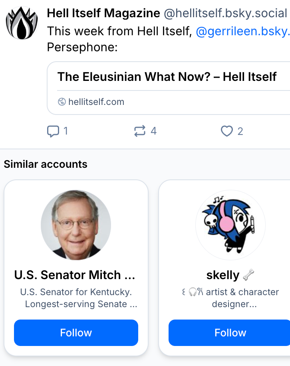Open U.S. Senator Mitch profile photo
This screenshot has width=290, height=366.
(x=76, y=225)
